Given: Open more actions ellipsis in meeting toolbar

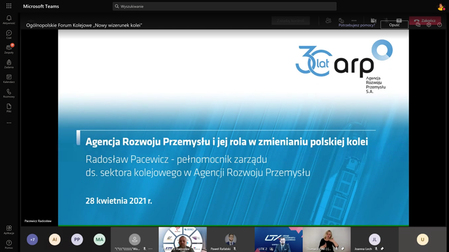Looking at the screenshot, I should tap(354, 20).
